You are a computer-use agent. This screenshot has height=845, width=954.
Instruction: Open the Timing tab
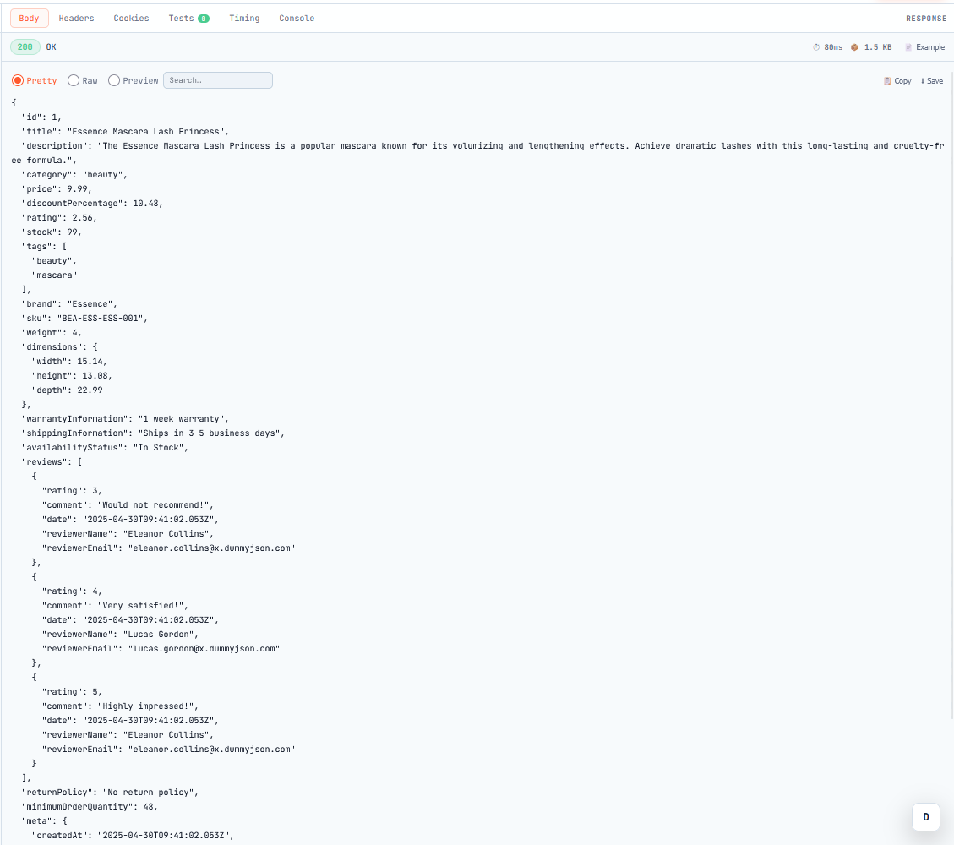point(244,19)
